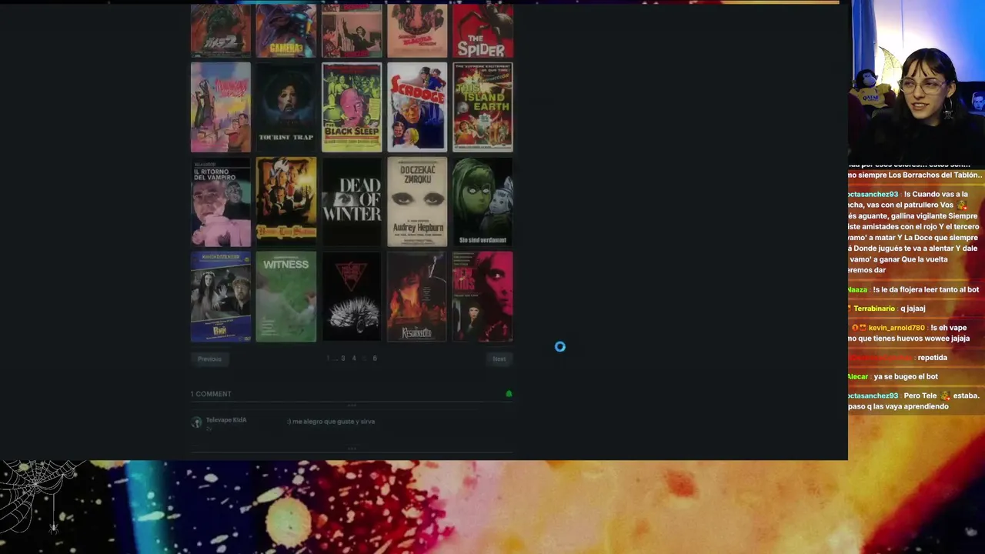Viewport: 985px width, 554px height.
Task: Click the Resurrected movie poster
Action: (417, 296)
